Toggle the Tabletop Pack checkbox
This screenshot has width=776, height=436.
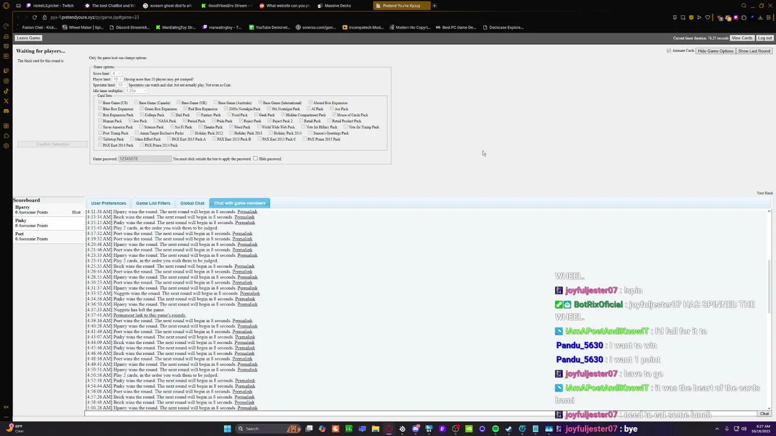(x=100, y=139)
